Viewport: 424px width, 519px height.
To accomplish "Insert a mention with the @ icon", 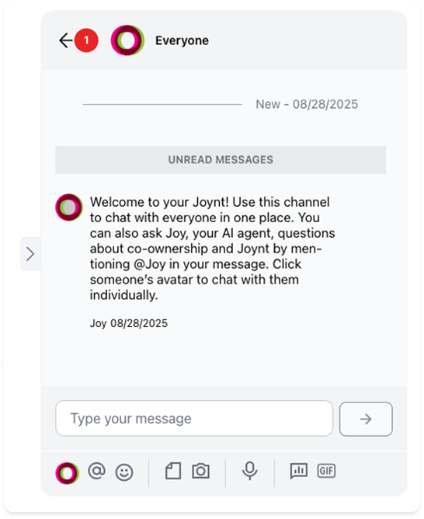I will [x=96, y=471].
